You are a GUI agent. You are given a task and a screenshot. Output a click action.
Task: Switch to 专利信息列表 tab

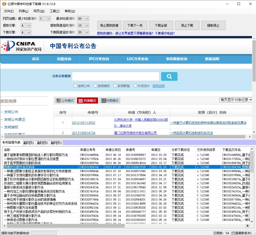tap(11, 143)
